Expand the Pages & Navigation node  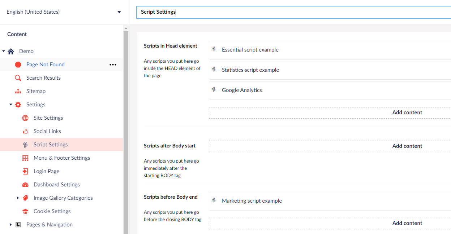tap(11, 225)
